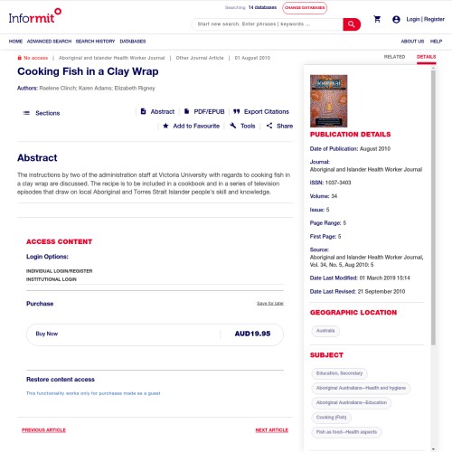The image size is (452, 452).
Task: Click the Buy Now purchase button
Action: pos(155,334)
